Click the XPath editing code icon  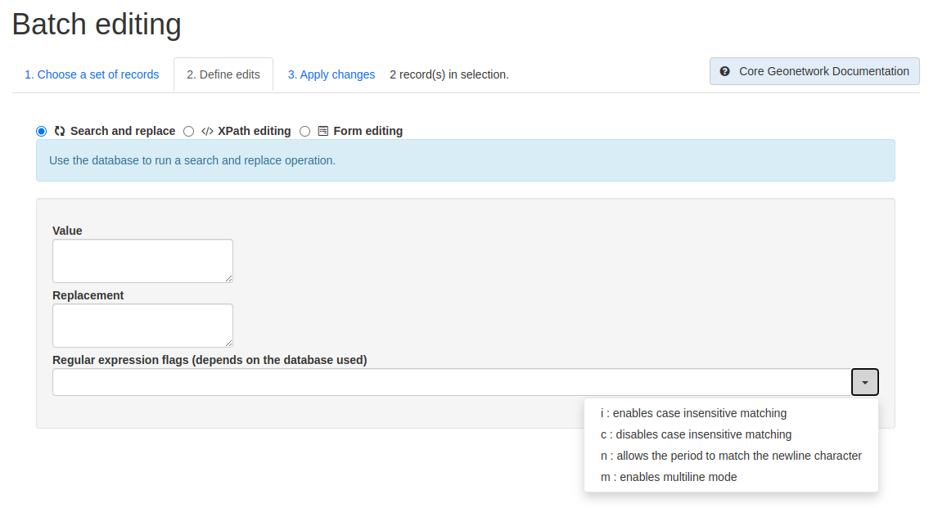click(207, 131)
